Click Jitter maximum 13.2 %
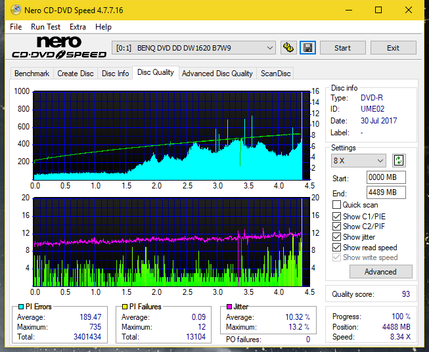Image resolution: width=429 pixels, height=352 pixels. point(300,327)
